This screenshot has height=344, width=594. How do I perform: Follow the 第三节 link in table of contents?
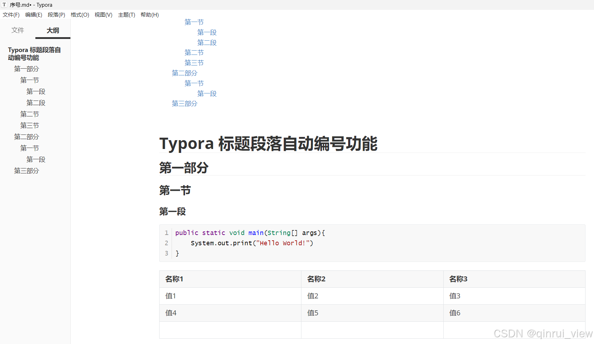pos(194,63)
